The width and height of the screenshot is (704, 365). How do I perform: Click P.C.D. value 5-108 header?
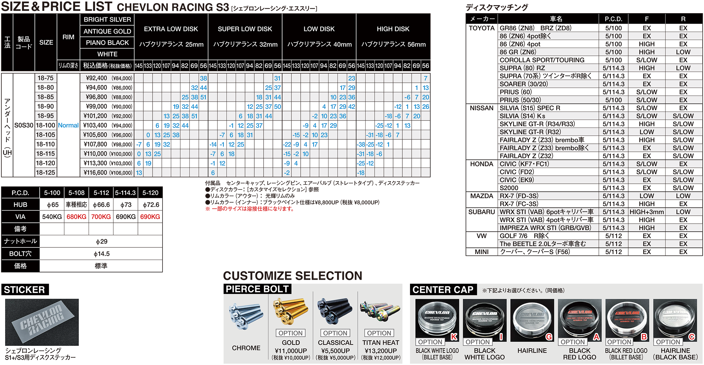[76, 193]
